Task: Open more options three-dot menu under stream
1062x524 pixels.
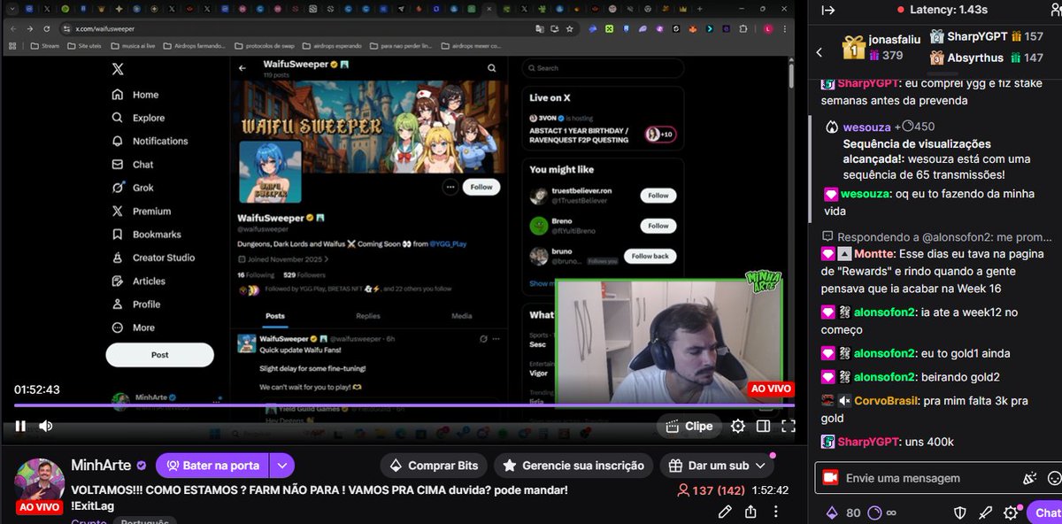Action: [x=776, y=511]
